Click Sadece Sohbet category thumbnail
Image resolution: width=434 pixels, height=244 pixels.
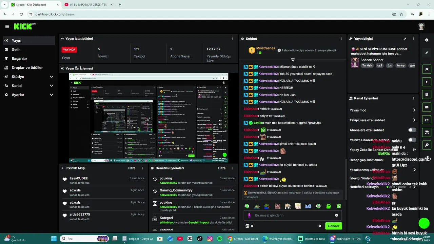pyautogui.click(x=355, y=63)
